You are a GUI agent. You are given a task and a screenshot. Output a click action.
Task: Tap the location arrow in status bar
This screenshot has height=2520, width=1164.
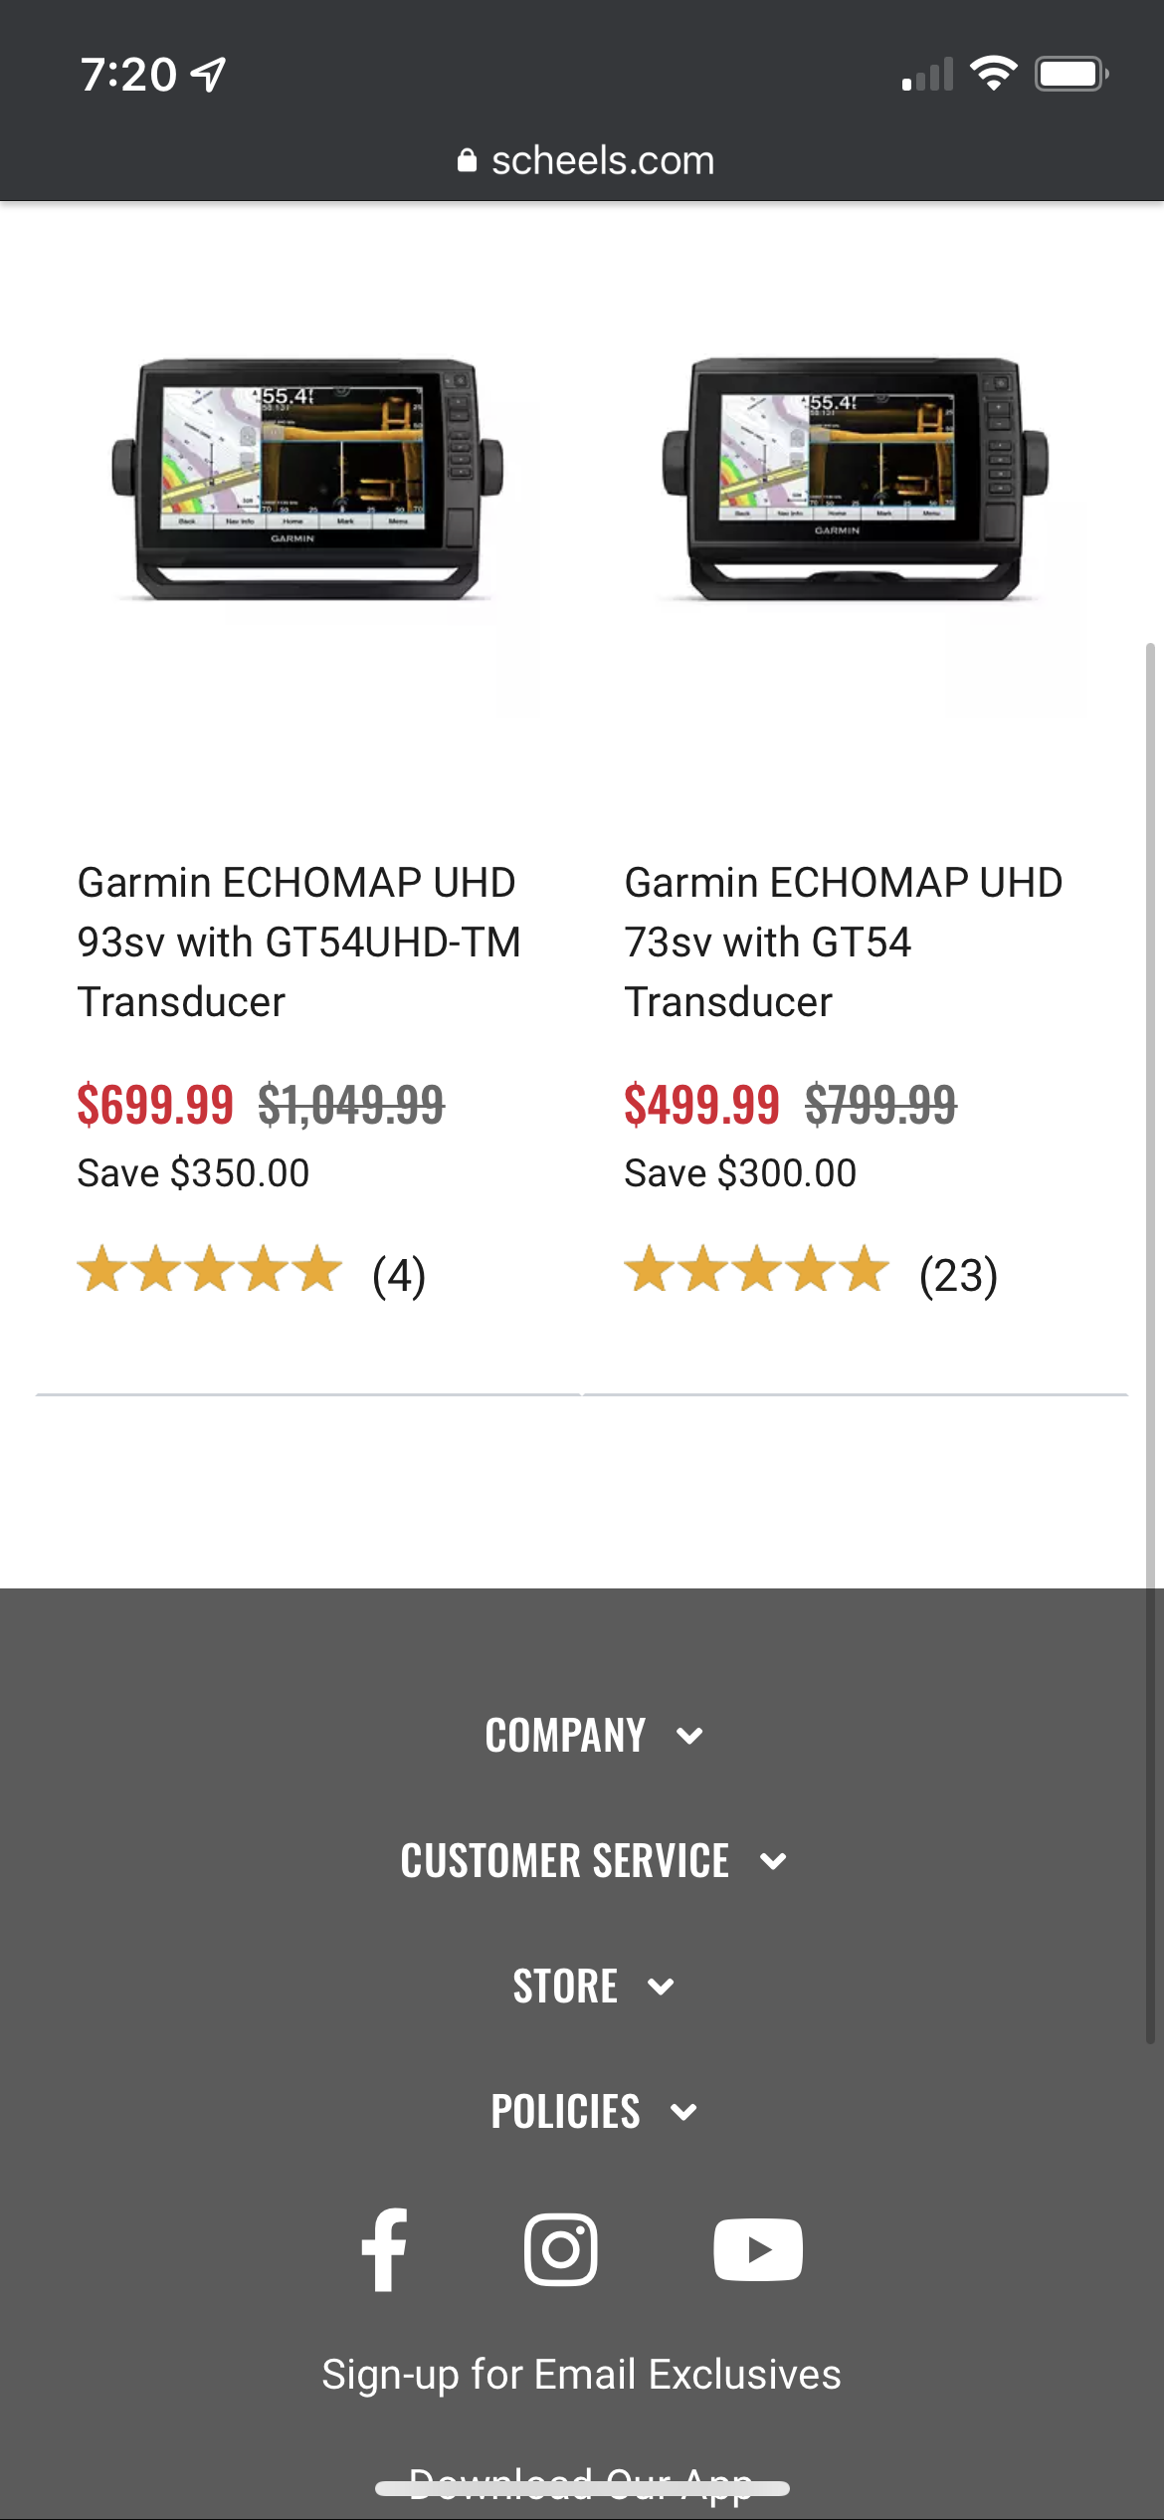pyautogui.click(x=209, y=75)
